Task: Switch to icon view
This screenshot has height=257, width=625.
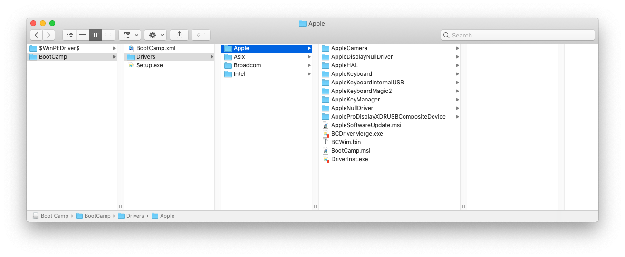Action: point(69,35)
